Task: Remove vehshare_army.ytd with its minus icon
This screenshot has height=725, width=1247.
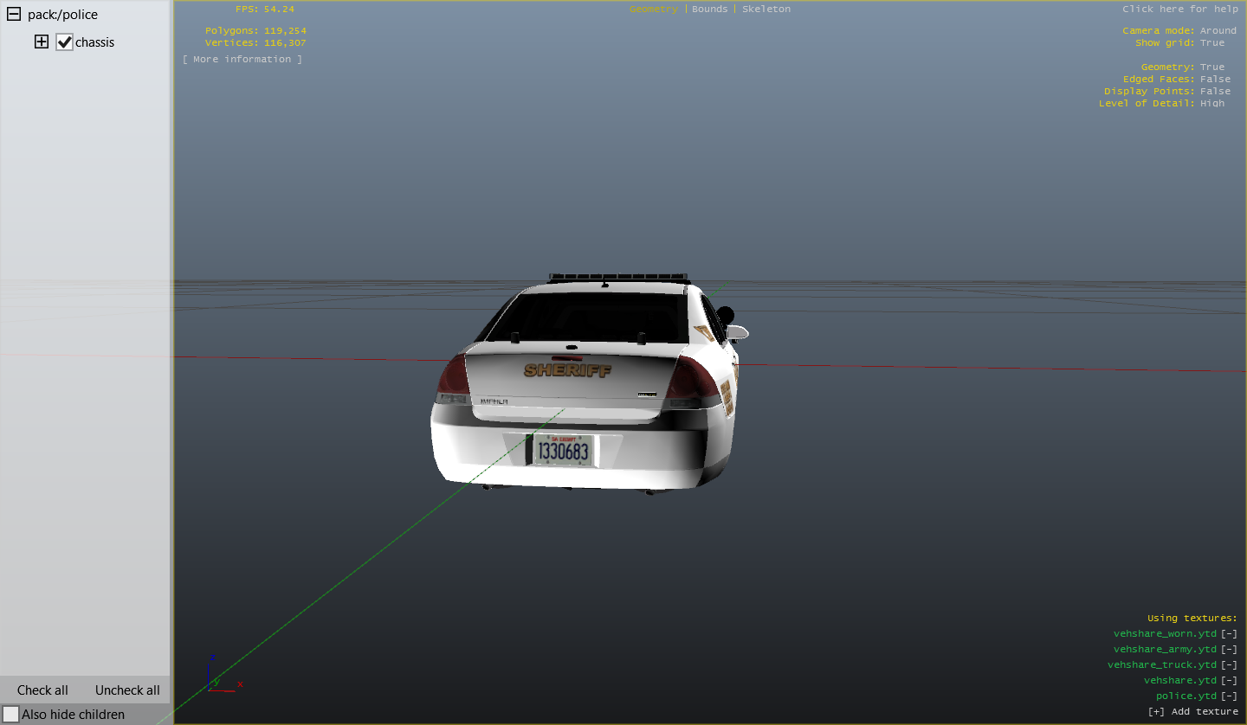Action: pos(1229,649)
